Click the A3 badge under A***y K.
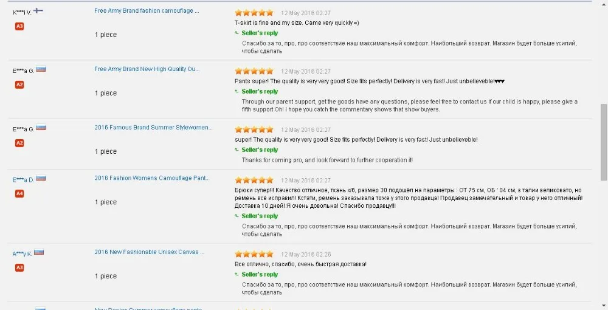This screenshot has height=310, width=608. (x=19, y=267)
